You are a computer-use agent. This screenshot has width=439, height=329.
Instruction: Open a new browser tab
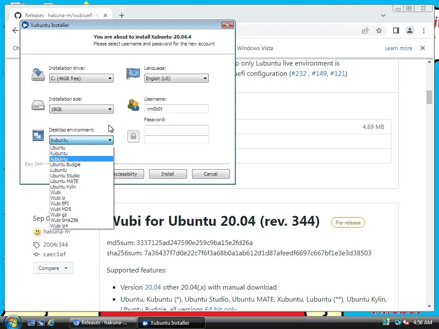coord(121,15)
